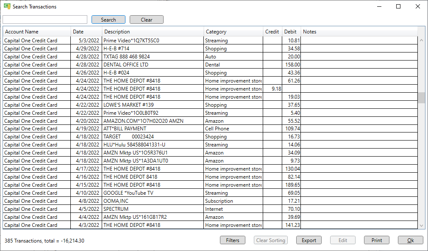Viewport: 428px width, 251px height.
Task: Click the 4/3/2022 date cell
Action: coord(86,225)
